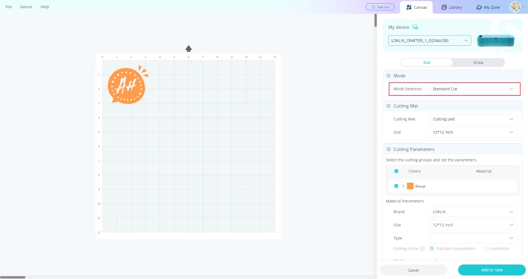
Task: Open the Device menu
Action: [26, 7]
